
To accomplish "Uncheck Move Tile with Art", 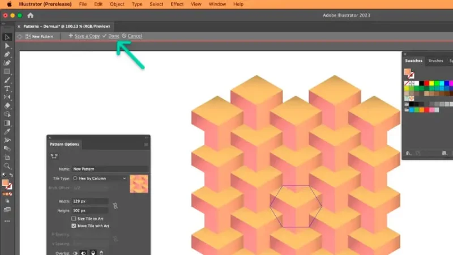I will pyautogui.click(x=74, y=226).
